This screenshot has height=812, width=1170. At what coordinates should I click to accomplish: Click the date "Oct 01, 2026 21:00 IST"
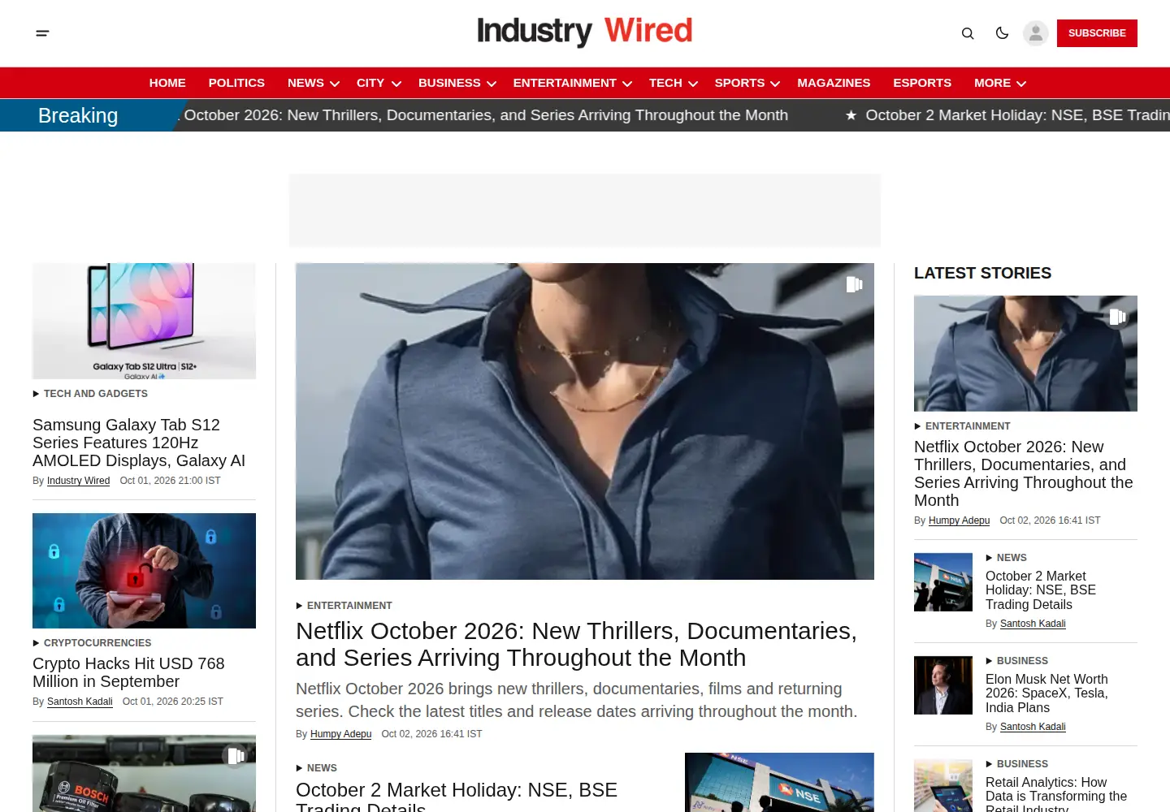[x=170, y=481]
